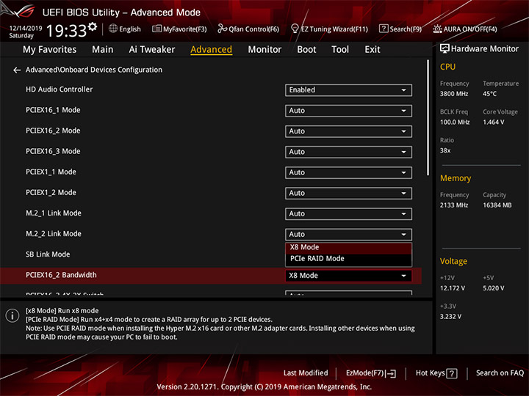Click M.2_1 Link Mode label
Image resolution: width=529 pixels, height=396 pixels.
[54, 213]
